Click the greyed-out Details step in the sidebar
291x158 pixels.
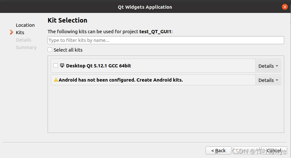(x=24, y=40)
